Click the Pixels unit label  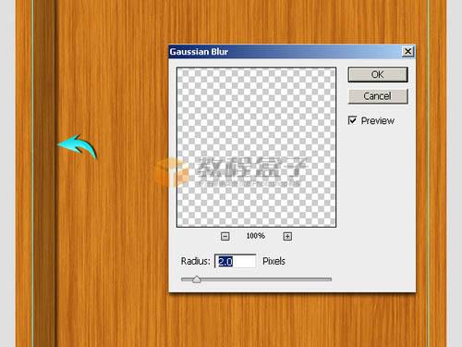[274, 261]
